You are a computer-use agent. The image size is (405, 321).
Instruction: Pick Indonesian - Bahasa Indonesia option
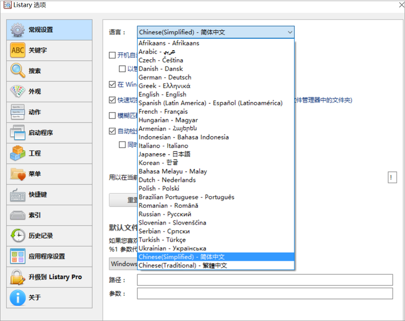pos(216,137)
